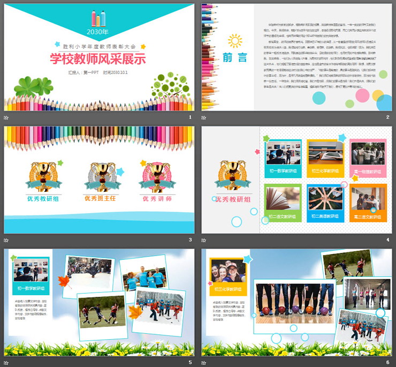This screenshot has height=367, width=396.
Task: Click the sun icon above 前言 heading
Action: [235, 41]
